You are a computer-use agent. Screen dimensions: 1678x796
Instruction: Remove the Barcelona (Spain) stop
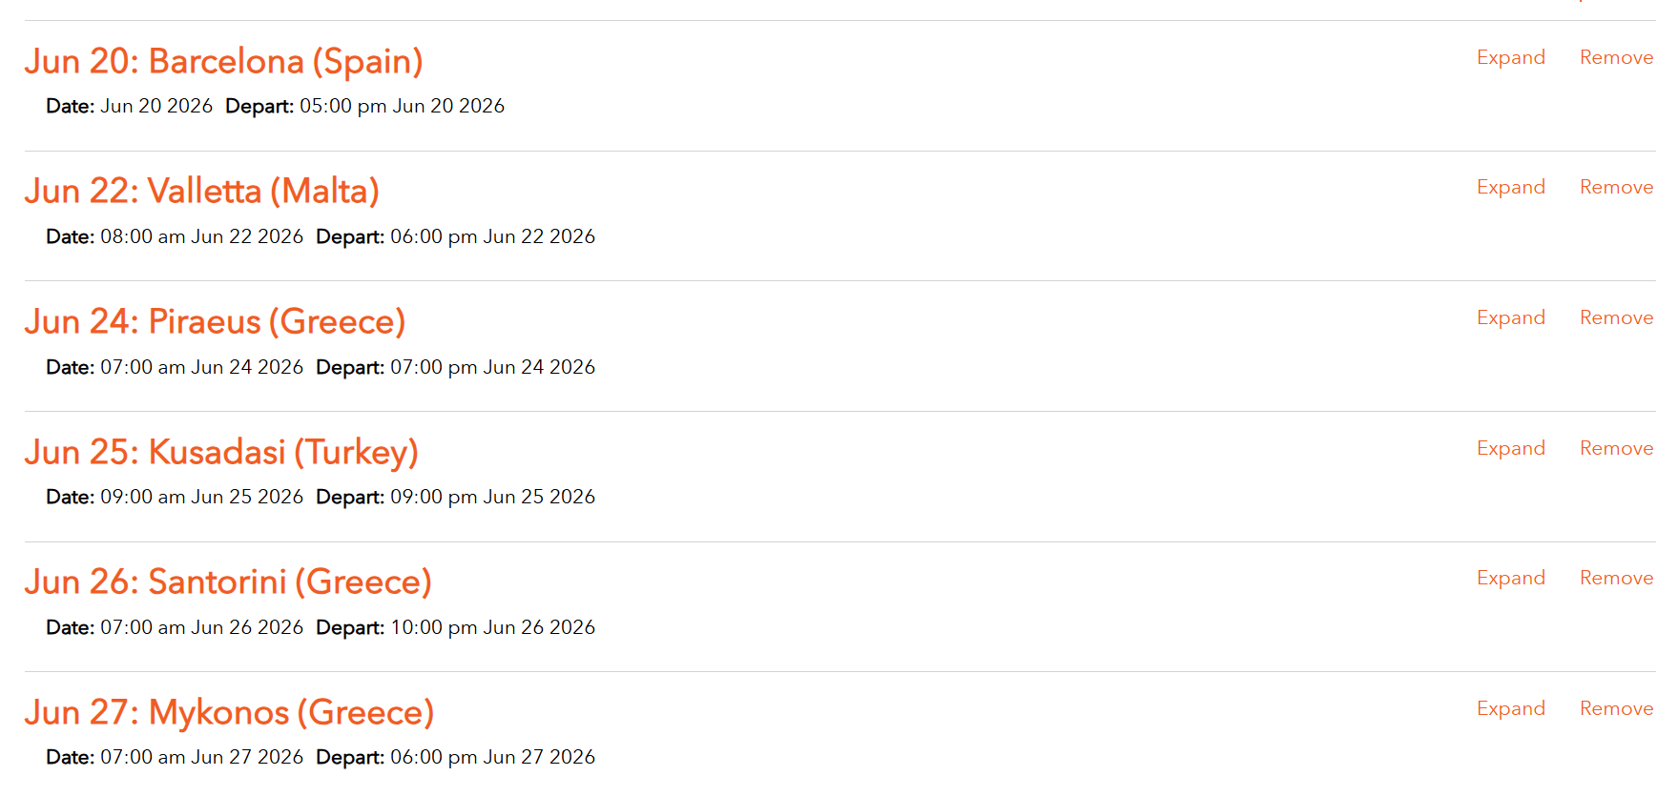[1616, 57]
